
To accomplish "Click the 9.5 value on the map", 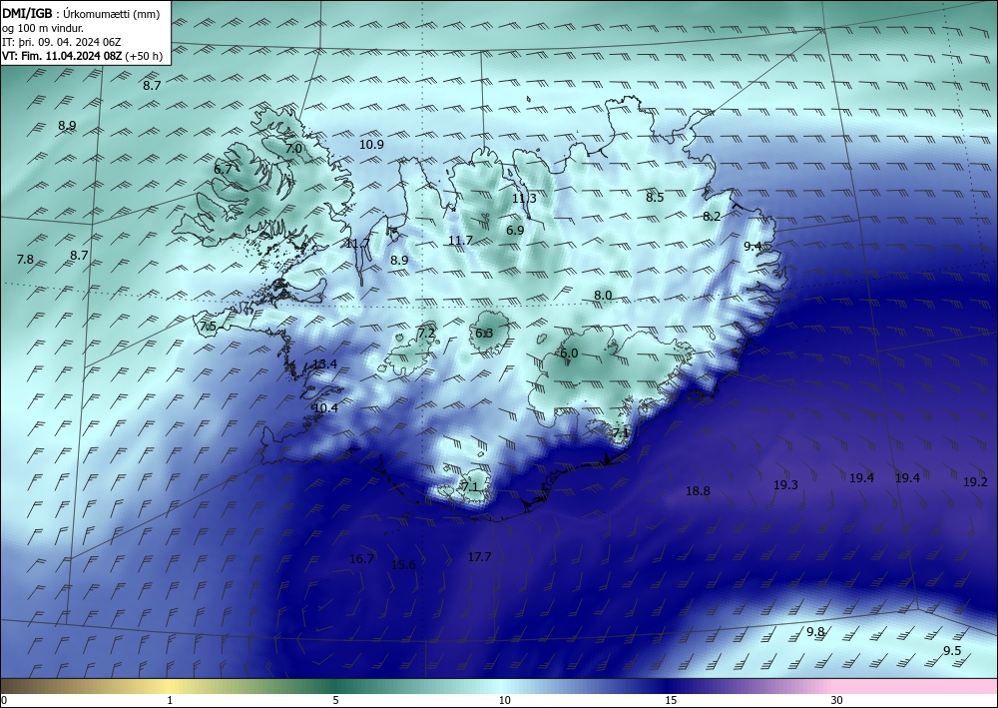I will (x=952, y=651).
